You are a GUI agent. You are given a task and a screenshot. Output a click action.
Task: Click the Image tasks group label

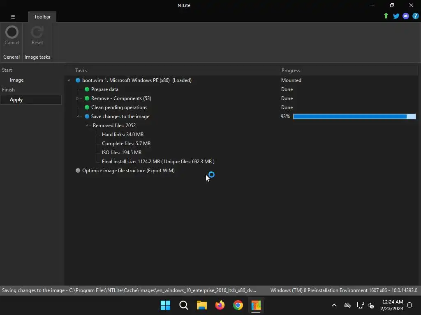click(37, 57)
